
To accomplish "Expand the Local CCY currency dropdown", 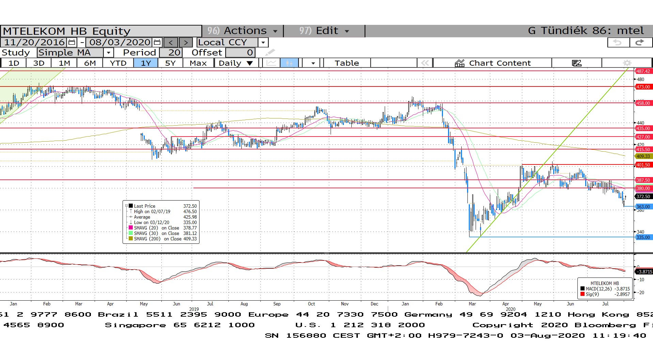I will tap(263, 42).
